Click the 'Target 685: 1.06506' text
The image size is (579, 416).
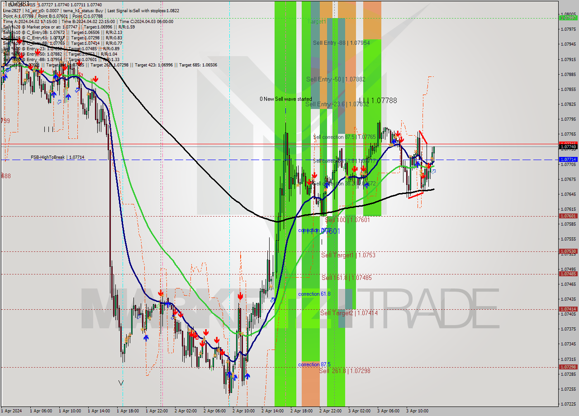click(x=198, y=65)
